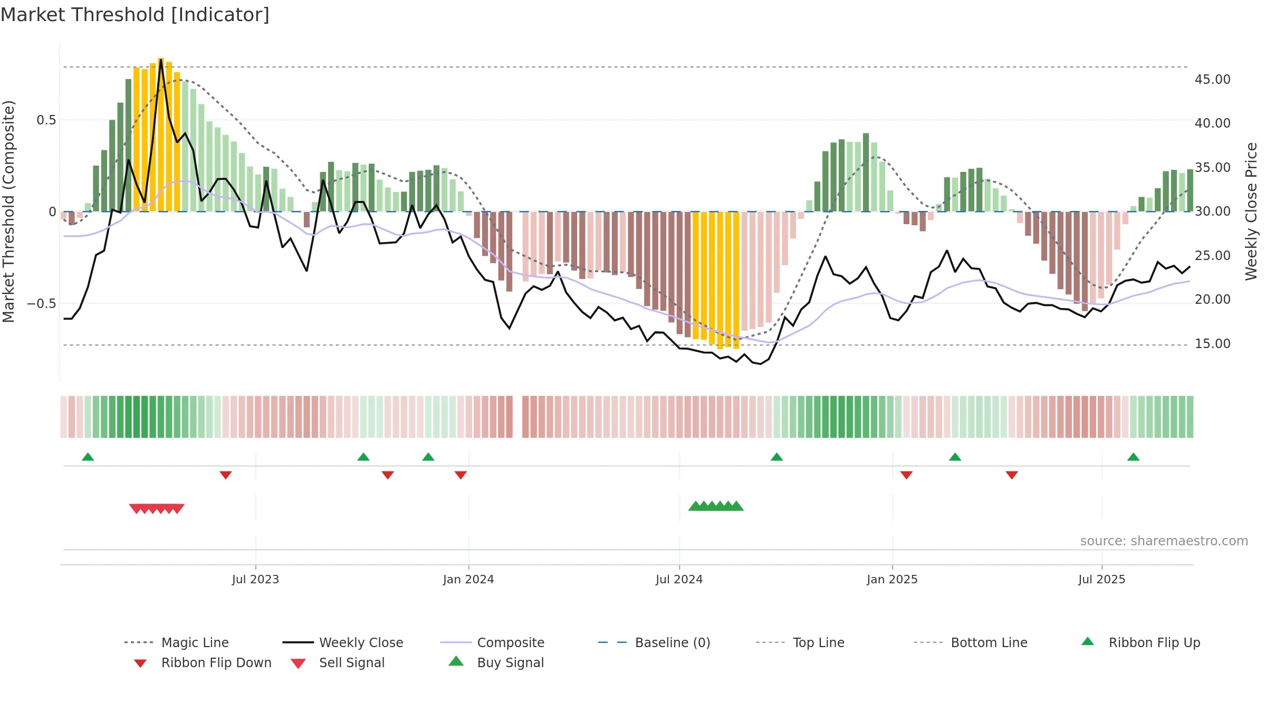
Task: Click the Ribbon Flip Down marker just before Jul 2023
Action: (x=226, y=475)
